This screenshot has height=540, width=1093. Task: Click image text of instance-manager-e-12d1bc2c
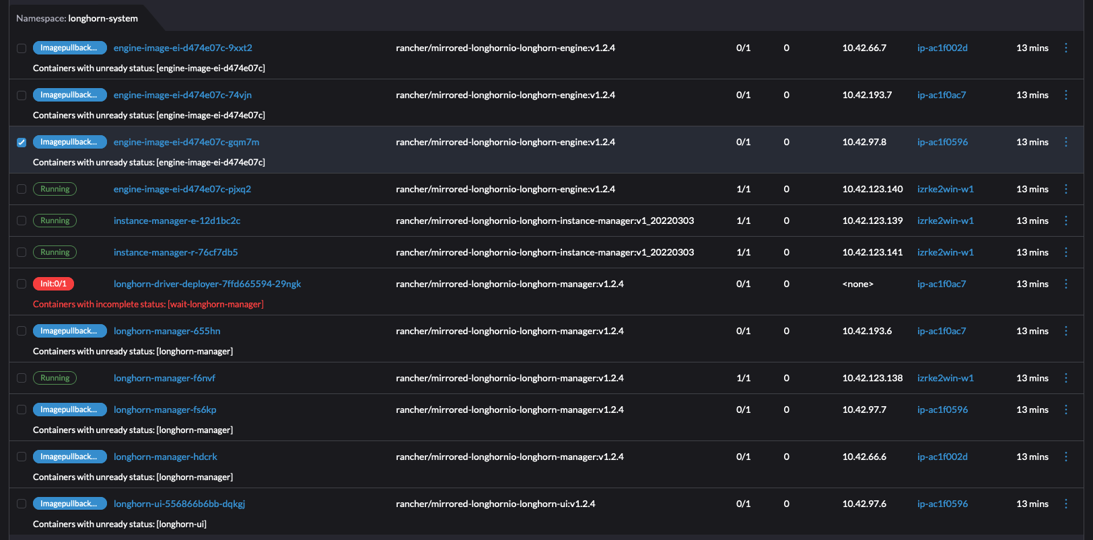click(x=545, y=221)
